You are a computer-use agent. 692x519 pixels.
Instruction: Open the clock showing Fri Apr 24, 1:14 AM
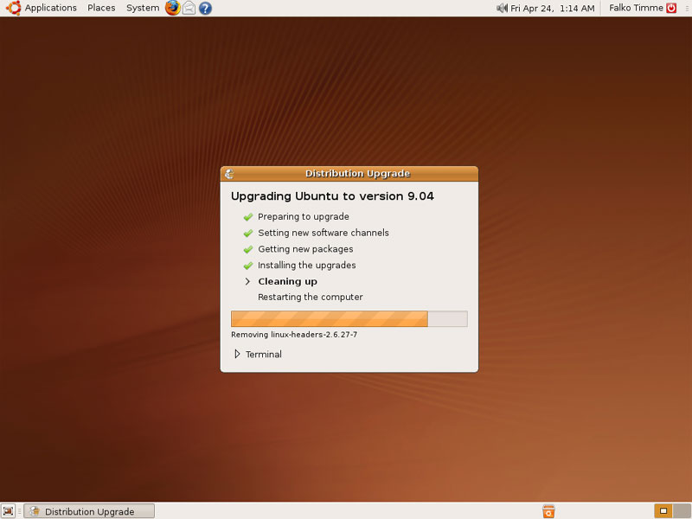pos(553,8)
